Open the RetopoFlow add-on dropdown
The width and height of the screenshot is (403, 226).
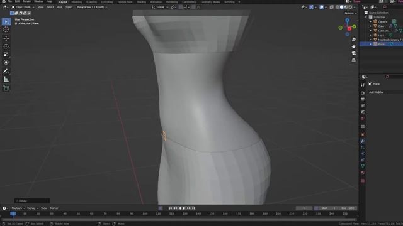(x=92, y=7)
